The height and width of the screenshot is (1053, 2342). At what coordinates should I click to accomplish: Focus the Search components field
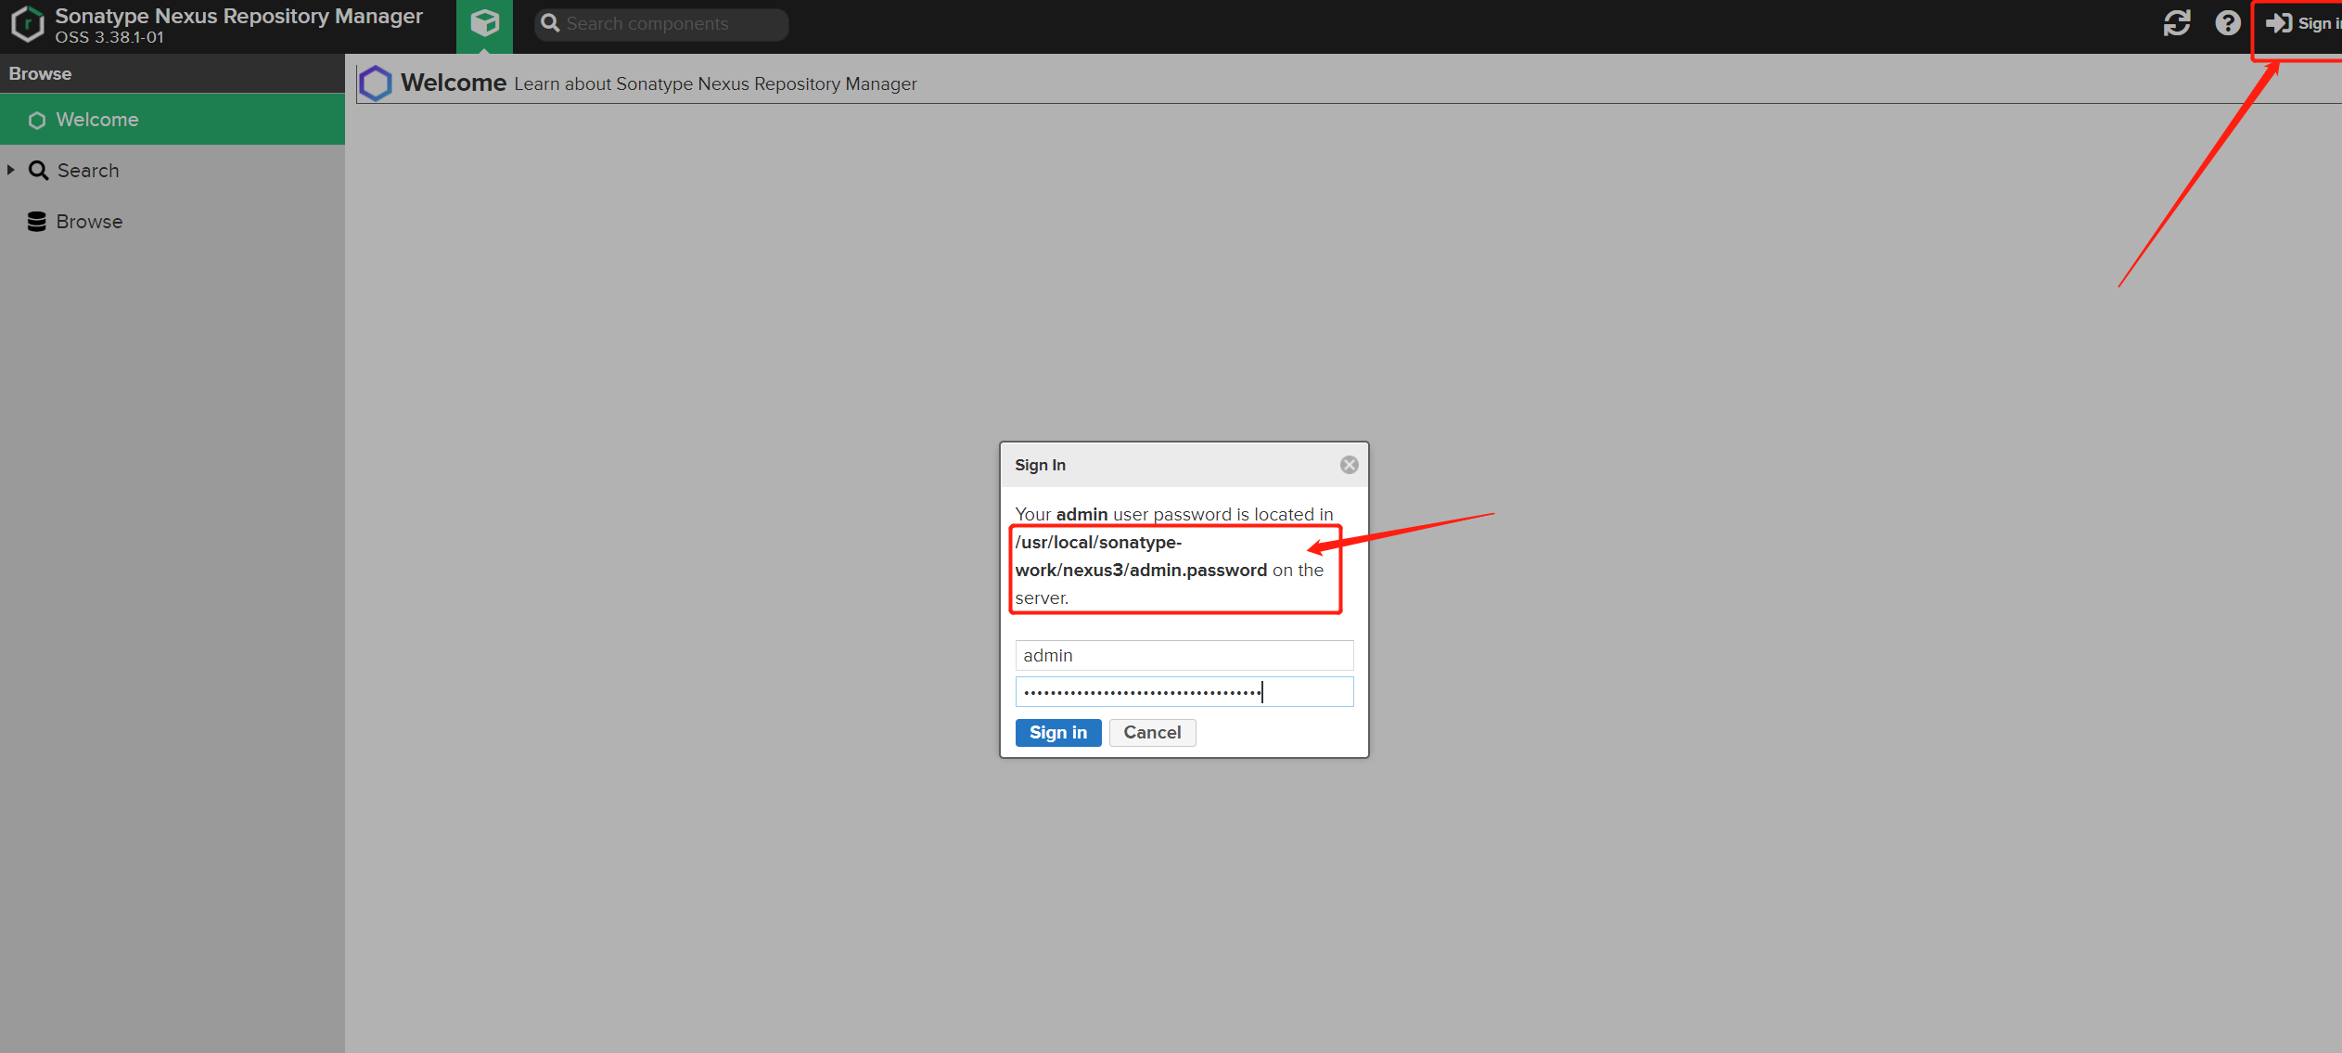(661, 24)
